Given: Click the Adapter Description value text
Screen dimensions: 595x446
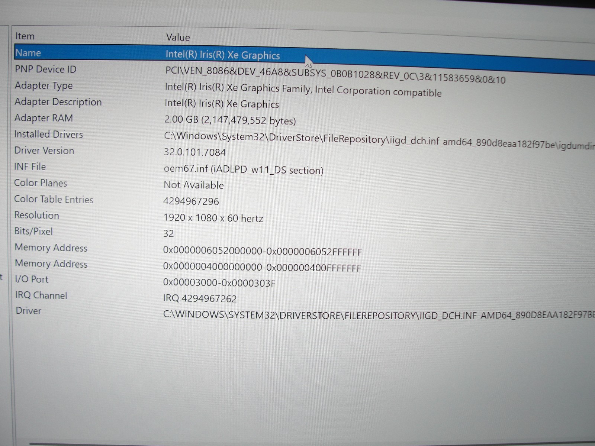Looking at the screenshot, I should (222, 104).
